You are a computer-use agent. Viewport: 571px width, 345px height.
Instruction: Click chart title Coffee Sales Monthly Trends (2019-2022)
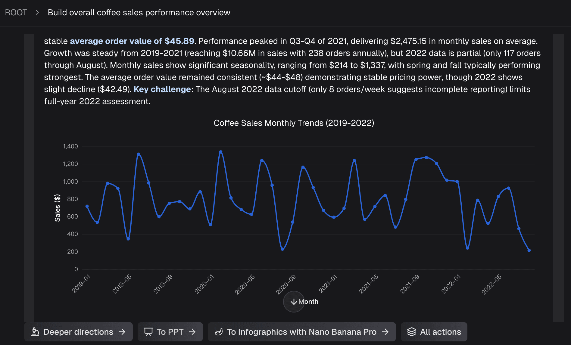click(x=294, y=123)
